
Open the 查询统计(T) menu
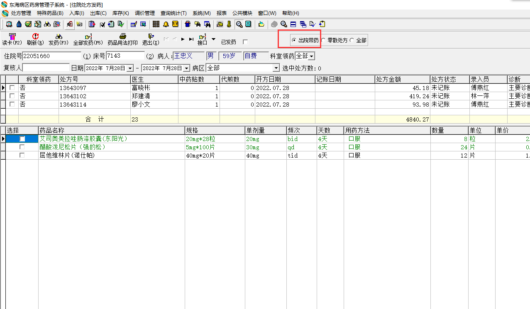click(x=173, y=13)
